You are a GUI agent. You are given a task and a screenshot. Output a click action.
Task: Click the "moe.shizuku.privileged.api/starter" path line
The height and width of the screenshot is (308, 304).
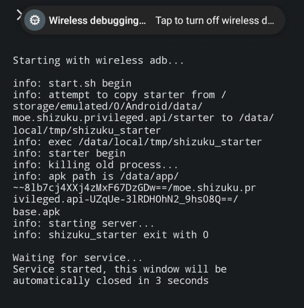(x=143, y=118)
